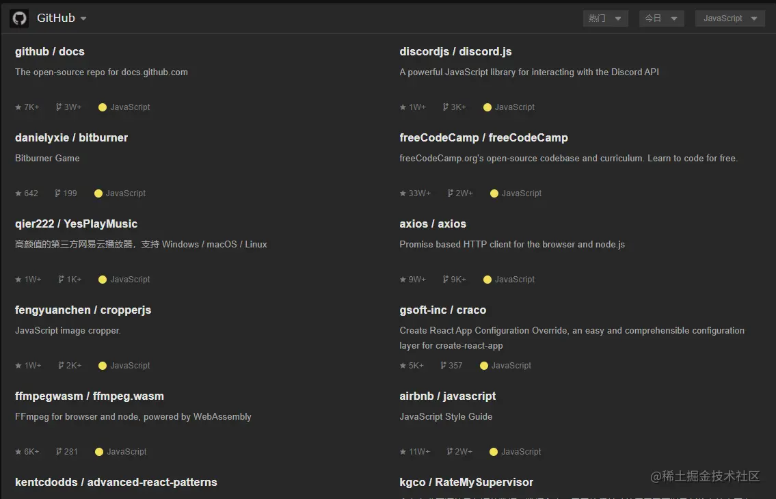Click the yellow language dot of github / docs
The width and height of the screenshot is (776, 499).
pyautogui.click(x=103, y=107)
